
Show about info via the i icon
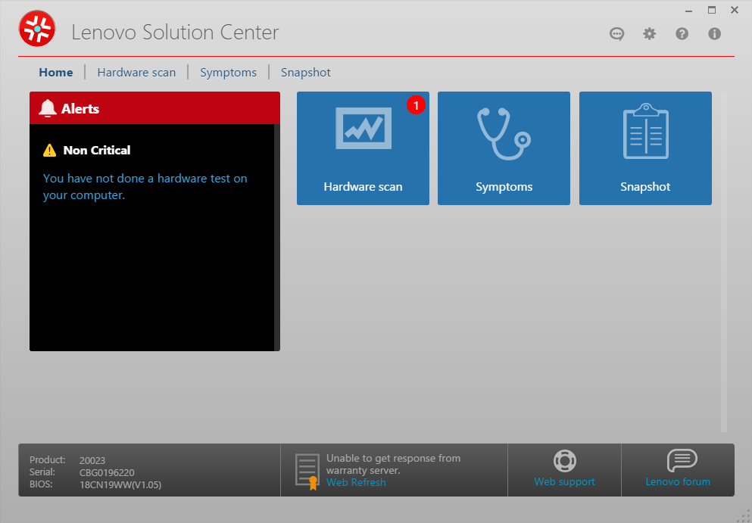715,33
